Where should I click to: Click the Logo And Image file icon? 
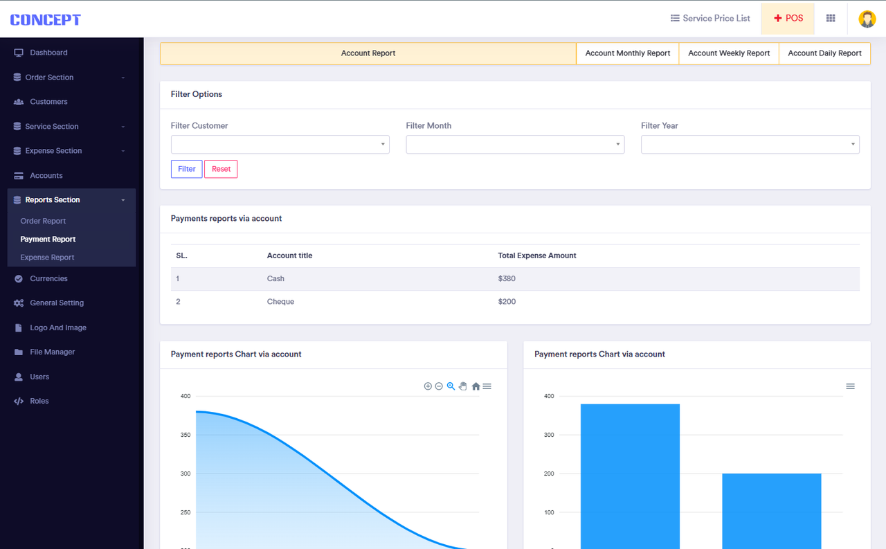point(19,328)
